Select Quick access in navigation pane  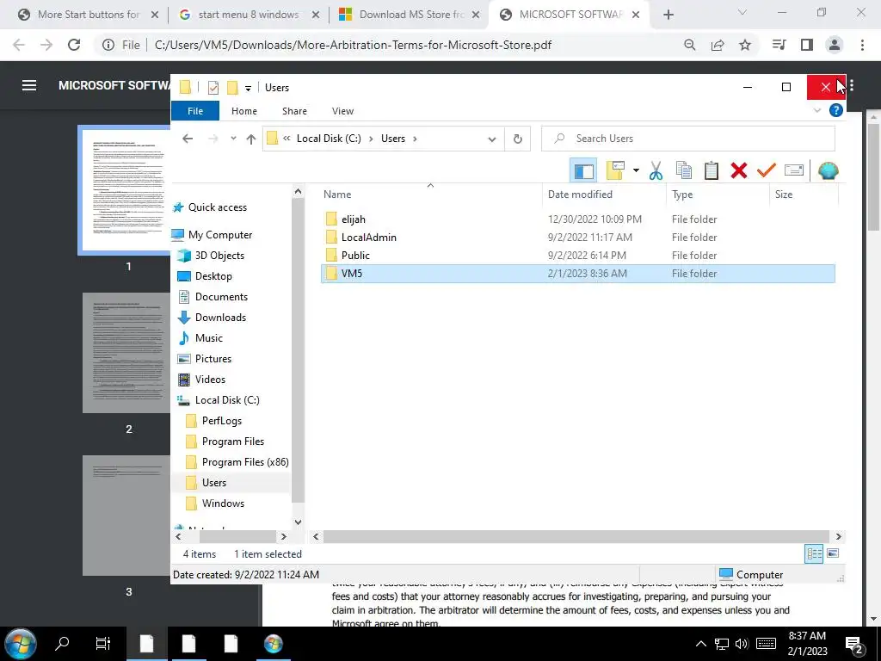tap(218, 207)
